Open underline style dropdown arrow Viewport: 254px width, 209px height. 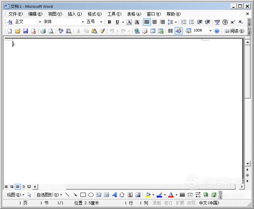[123, 22]
